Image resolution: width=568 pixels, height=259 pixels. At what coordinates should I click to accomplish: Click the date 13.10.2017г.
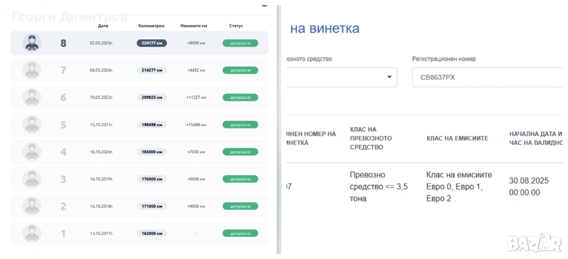(102, 234)
